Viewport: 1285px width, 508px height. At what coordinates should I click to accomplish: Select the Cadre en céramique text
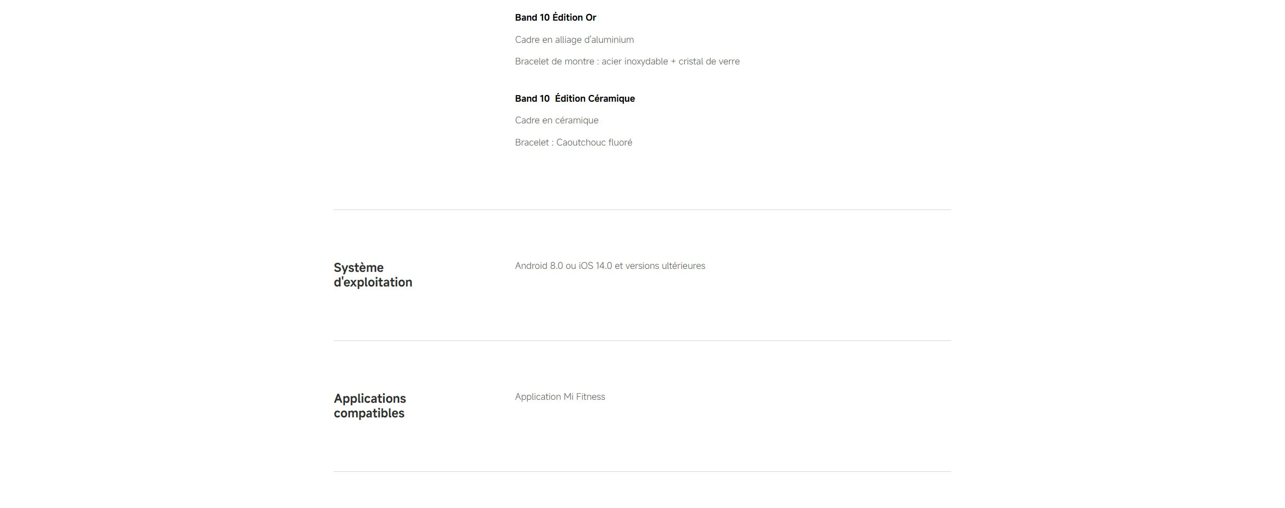556,120
